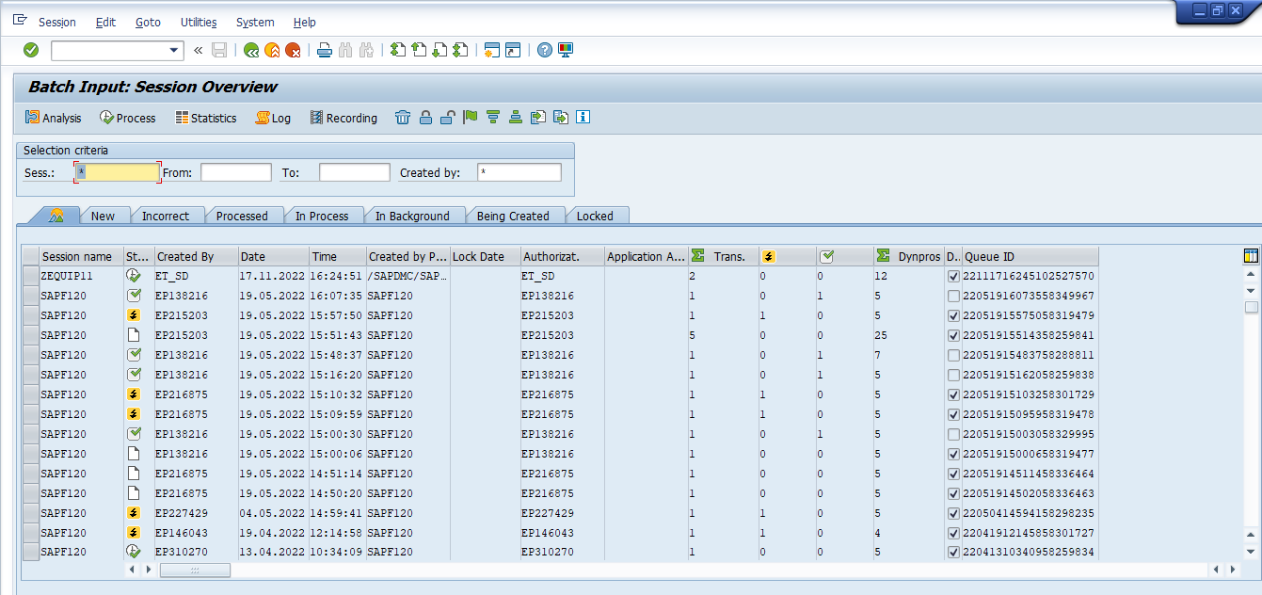Toggle checkbox for Queue ID 22041310340958259834
The height and width of the screenshot is (595, 1262).
click(954, 553)
